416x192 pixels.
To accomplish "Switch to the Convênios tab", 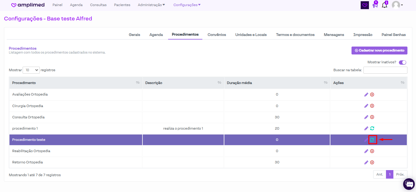I will [x=217, y=35].
